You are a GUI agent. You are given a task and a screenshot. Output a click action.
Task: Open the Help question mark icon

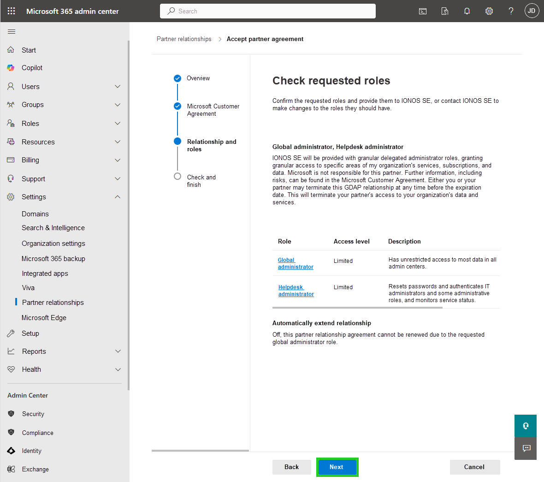click(511, 11)
